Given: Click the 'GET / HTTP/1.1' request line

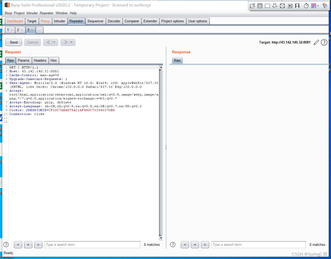Looking at the screenshot, I should click(x=24, y=68).
